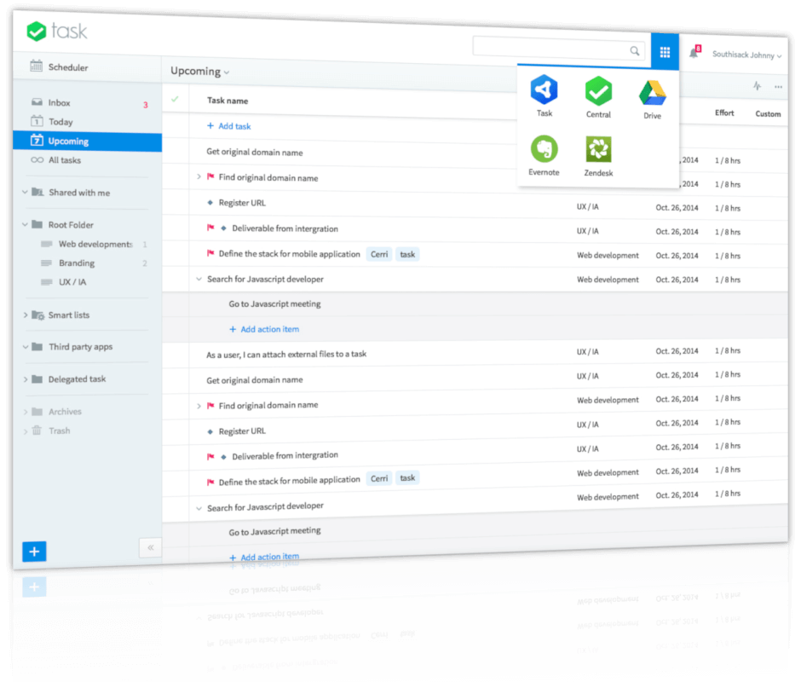Expand the Smart lists section
Viewport: 801px width, 682px height.
[25, 315]
